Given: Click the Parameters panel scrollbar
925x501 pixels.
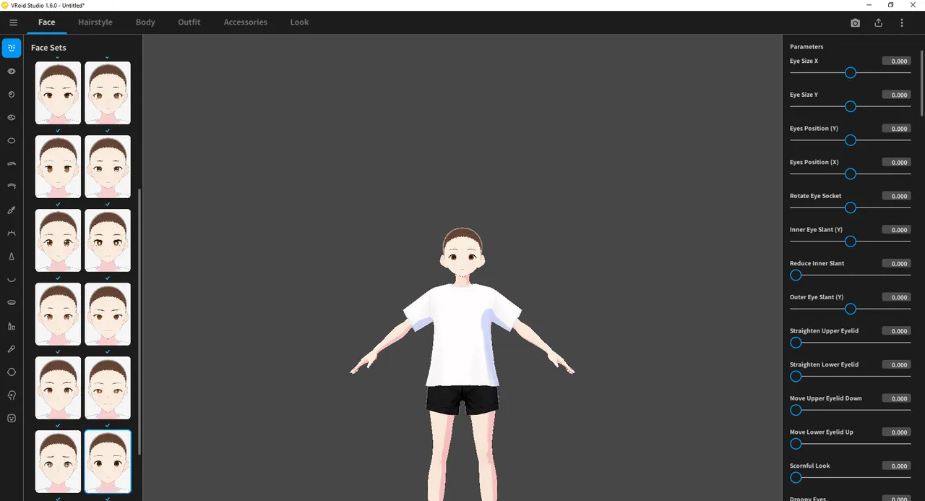Looking at the screenshot, I should (922, 82).
